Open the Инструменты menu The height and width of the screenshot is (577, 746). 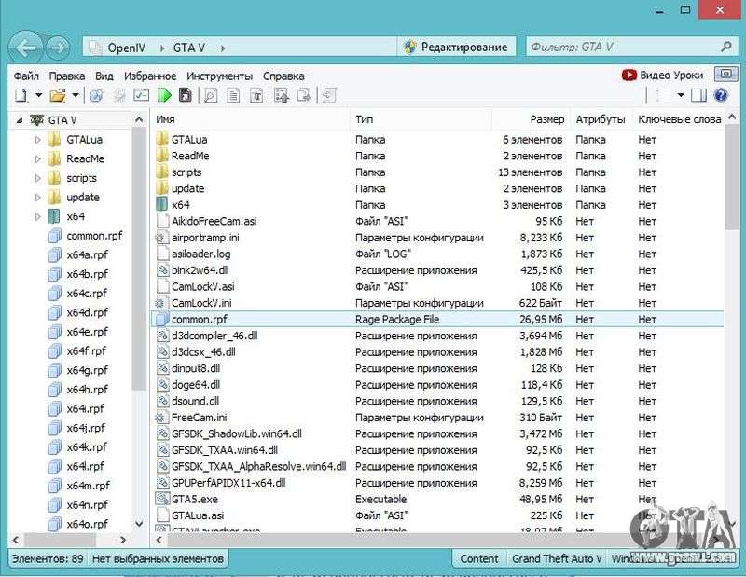tap(219, 76)
